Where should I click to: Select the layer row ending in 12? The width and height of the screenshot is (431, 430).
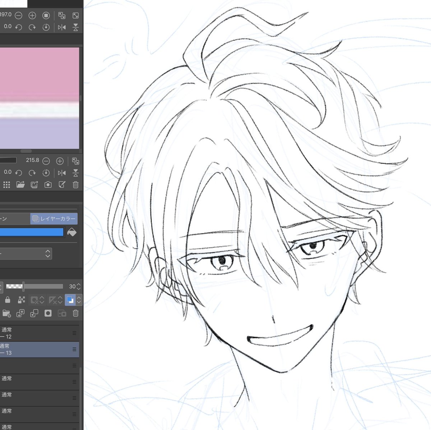coord(40,333)
